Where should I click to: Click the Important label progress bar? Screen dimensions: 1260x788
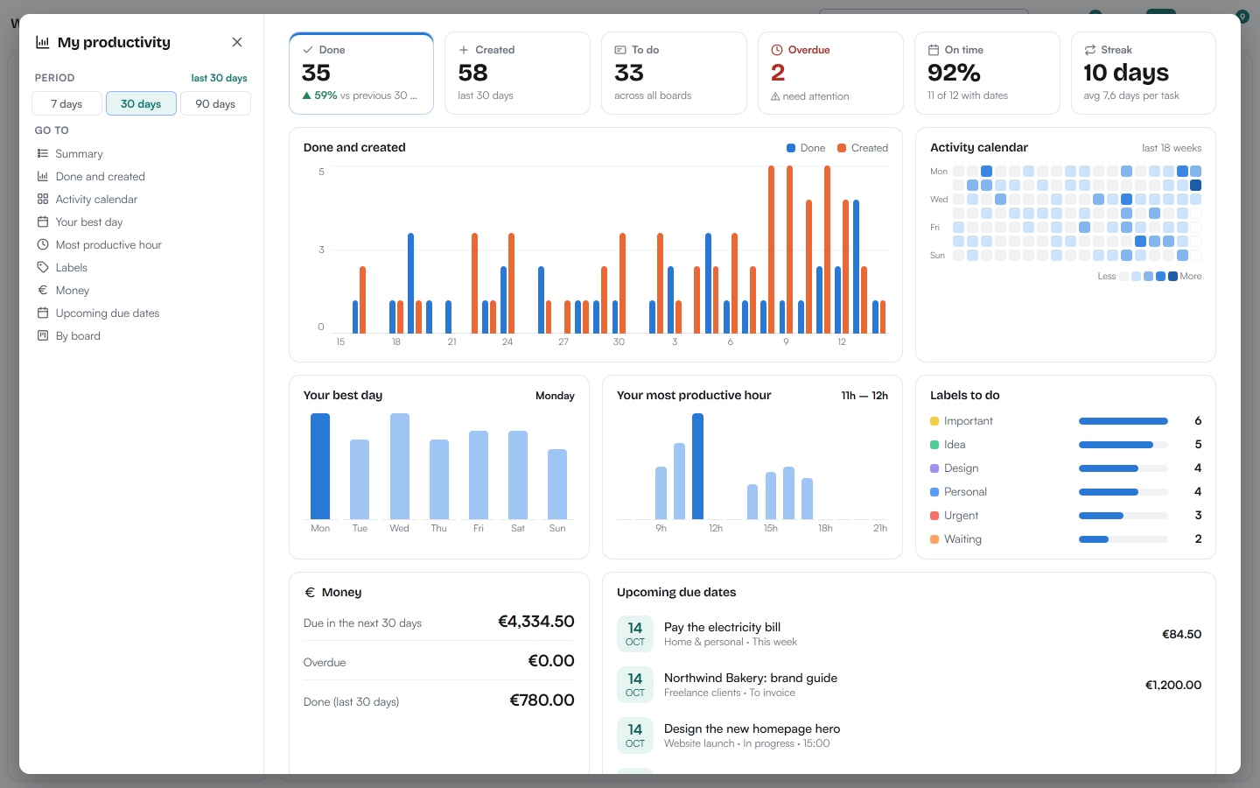(1123, 421)
